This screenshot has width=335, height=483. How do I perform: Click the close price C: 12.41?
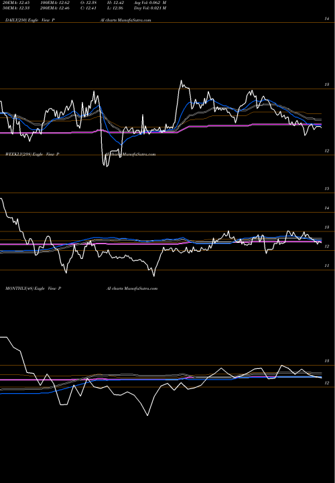pyautogui.click(x=89, y=8)
